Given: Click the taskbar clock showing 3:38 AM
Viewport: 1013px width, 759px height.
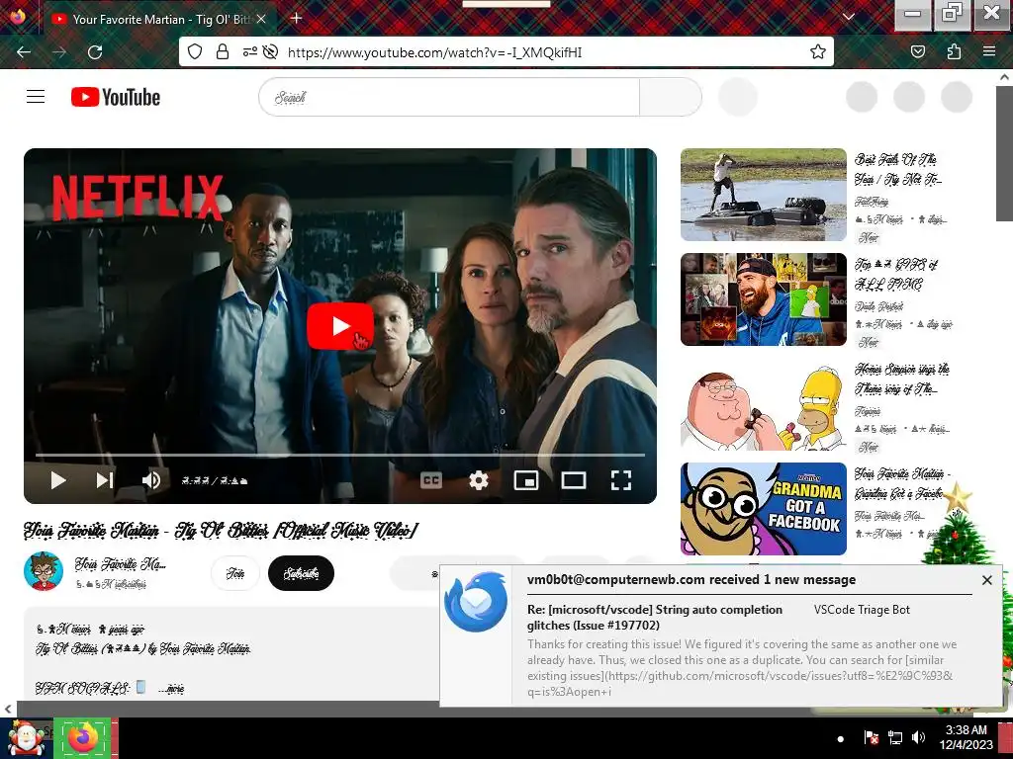Looking at the screenshot, I should coord(966,737).
